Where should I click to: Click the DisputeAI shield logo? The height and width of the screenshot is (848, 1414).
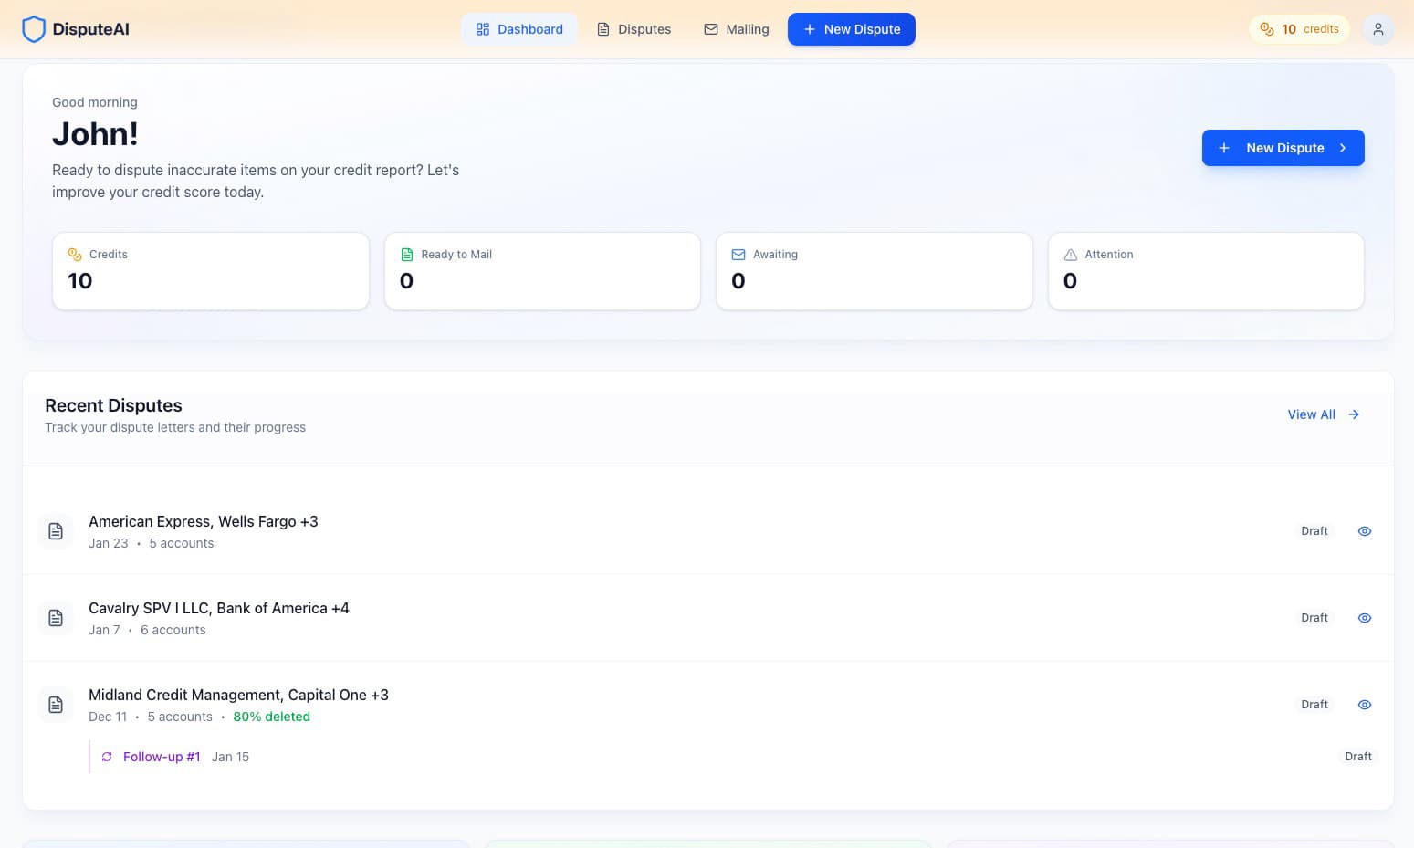click(34, 28)
